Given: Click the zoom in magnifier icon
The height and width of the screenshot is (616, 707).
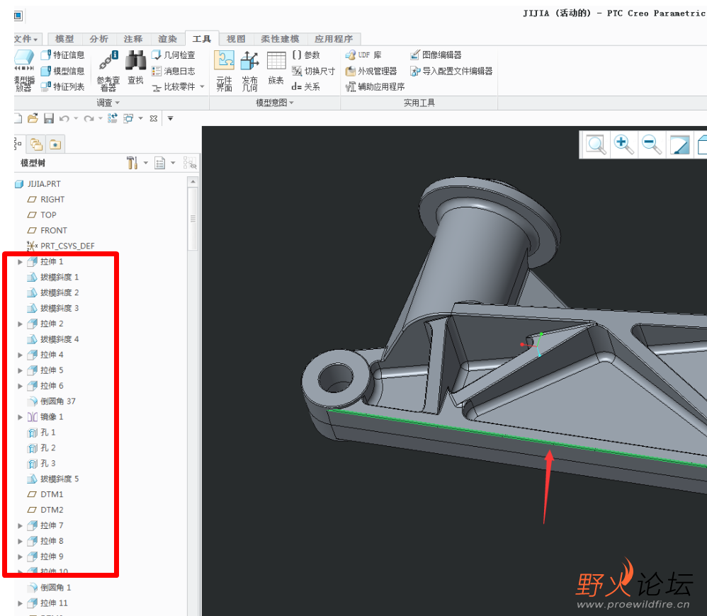Looking at the screenshot, I should point(623,144).
